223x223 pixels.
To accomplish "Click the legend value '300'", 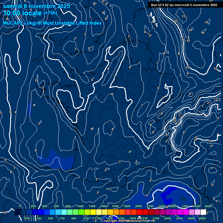I will pos(39,218).
